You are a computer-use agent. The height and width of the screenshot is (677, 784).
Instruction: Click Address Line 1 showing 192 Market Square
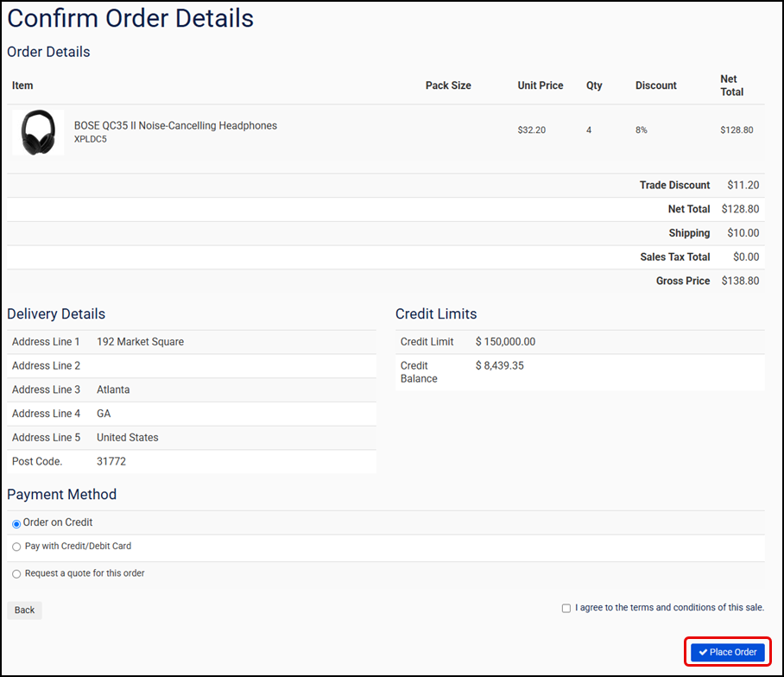click(x=140, y=341)
